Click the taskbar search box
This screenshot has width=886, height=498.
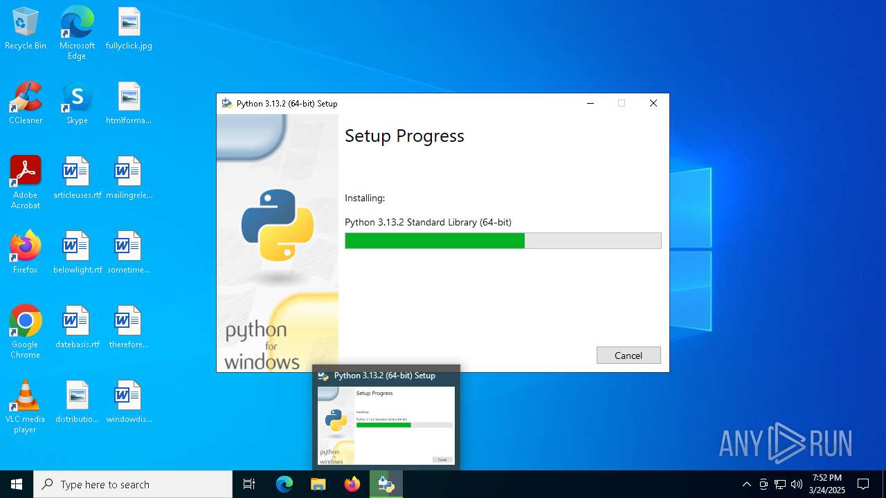coord(133,484)
